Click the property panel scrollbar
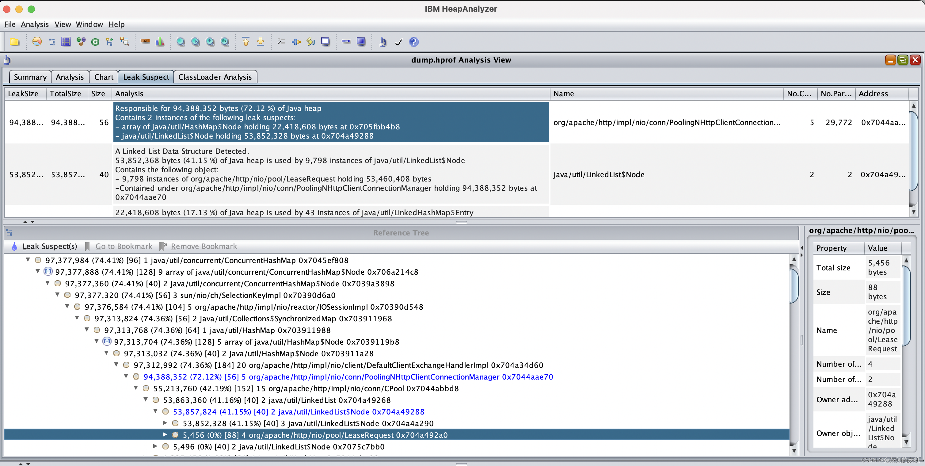Screen dimensions: 925x466 [x=906, y=351]
